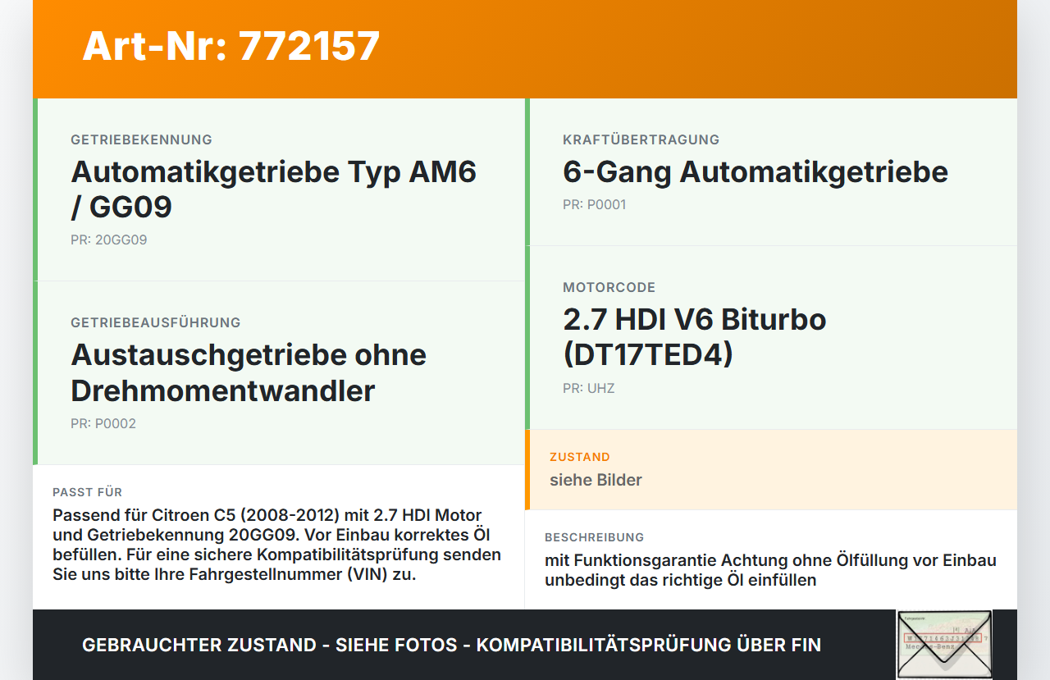
Task: Click the 'BESCHREIBUNG' label
Action: pyautogui.click(x=595, y=537)
